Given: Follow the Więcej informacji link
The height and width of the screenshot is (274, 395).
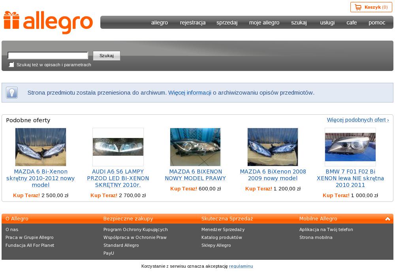Looking at the screenshot, I should (190, 93).
